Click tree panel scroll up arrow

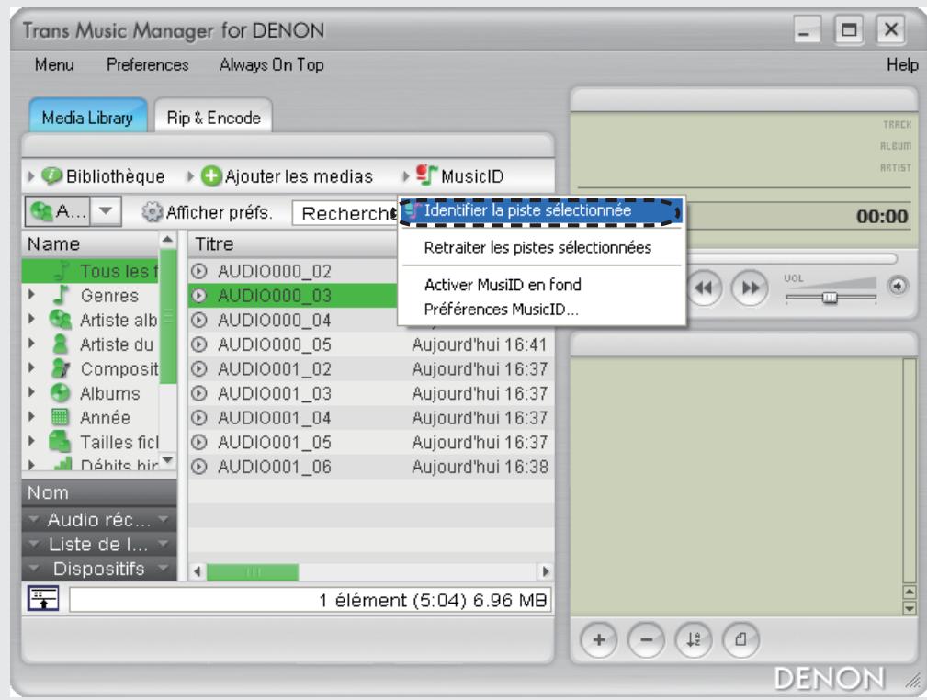coord(168,240)
